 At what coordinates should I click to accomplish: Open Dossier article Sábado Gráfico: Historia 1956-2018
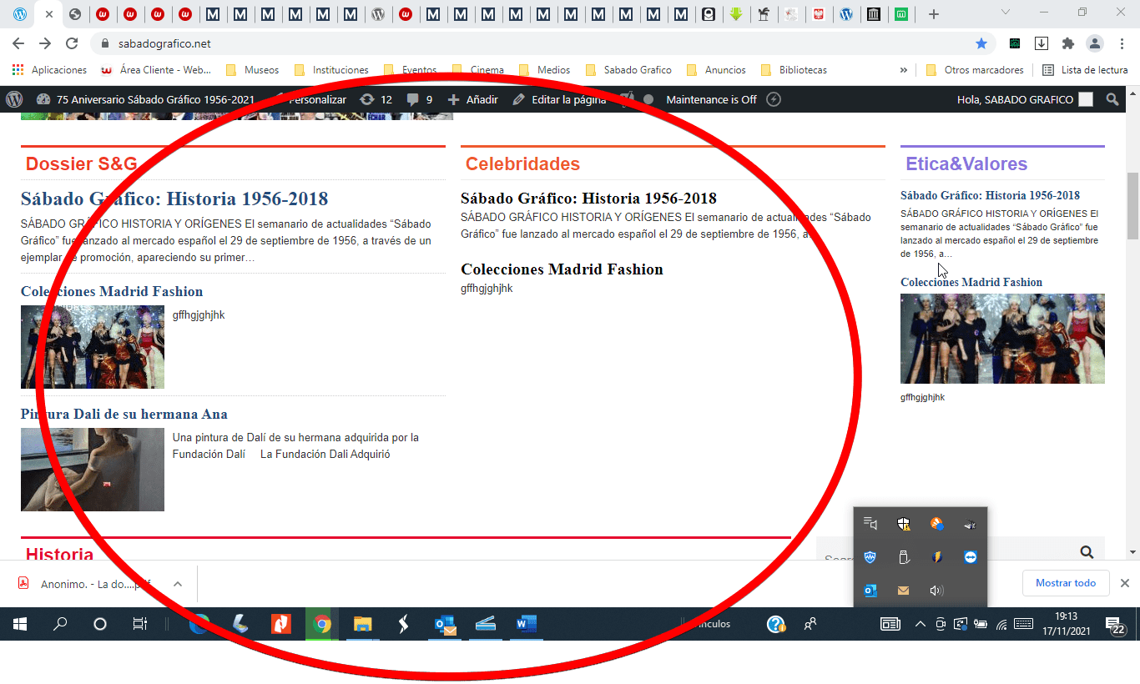coord(174,199)
